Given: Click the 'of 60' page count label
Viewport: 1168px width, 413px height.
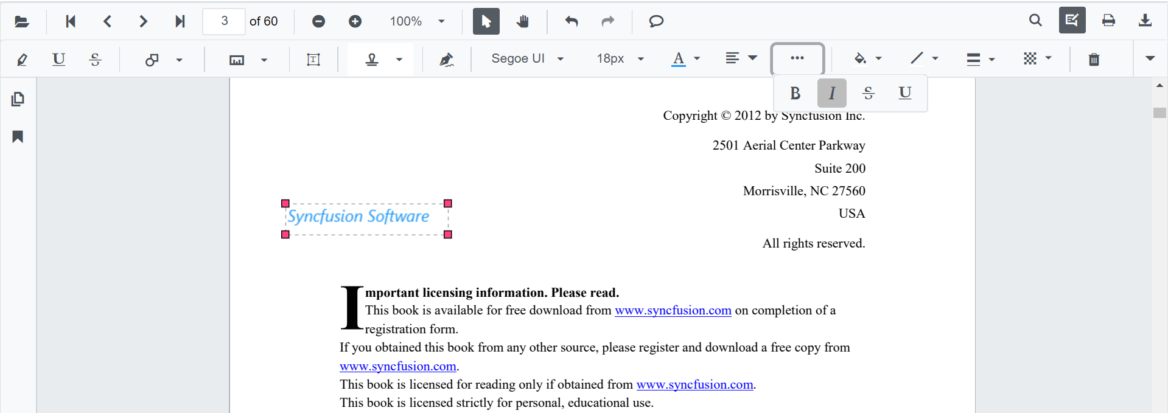Looking at the screenshot, I should (x=264, y=21).
